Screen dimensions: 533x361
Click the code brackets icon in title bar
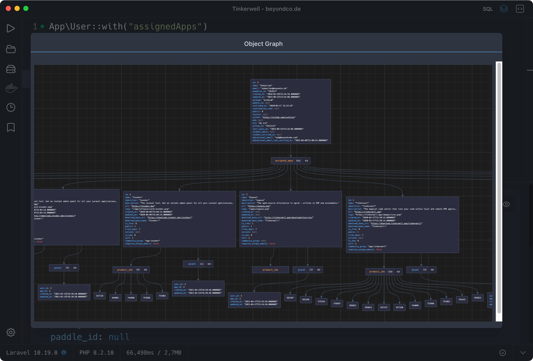[520, 9]
